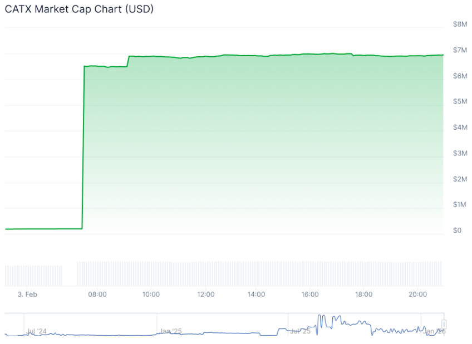Click the $0 y-axis label
Viewport: 472px width, 344px height.
[457, 230]
